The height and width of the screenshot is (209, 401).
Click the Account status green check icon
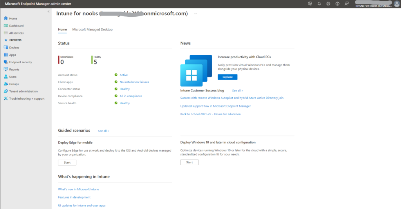(x=116, y=75)
